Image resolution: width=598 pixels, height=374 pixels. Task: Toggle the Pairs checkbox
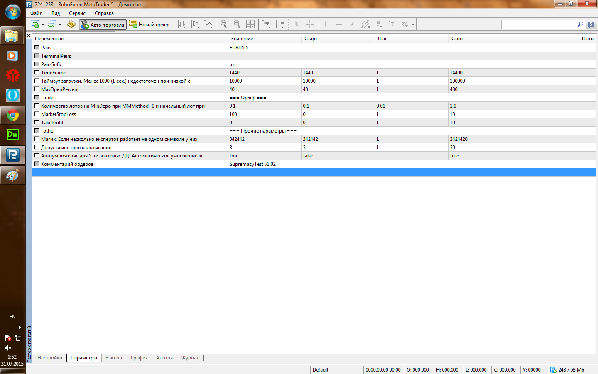(37, 47)
